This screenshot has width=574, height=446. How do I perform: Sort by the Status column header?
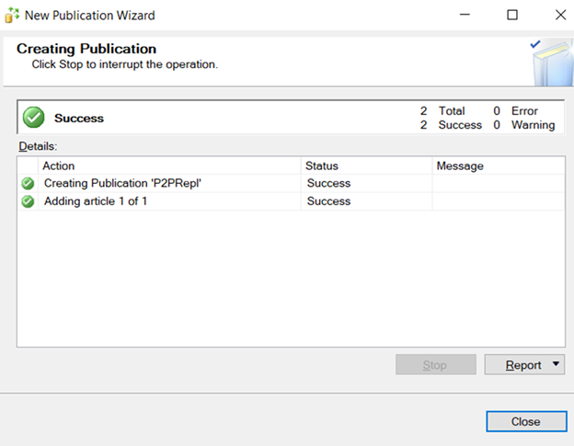366,166
